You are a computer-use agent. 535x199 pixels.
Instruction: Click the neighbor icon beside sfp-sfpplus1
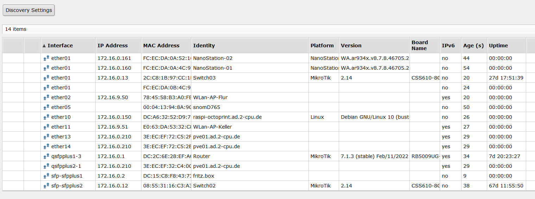pos(46,176)
